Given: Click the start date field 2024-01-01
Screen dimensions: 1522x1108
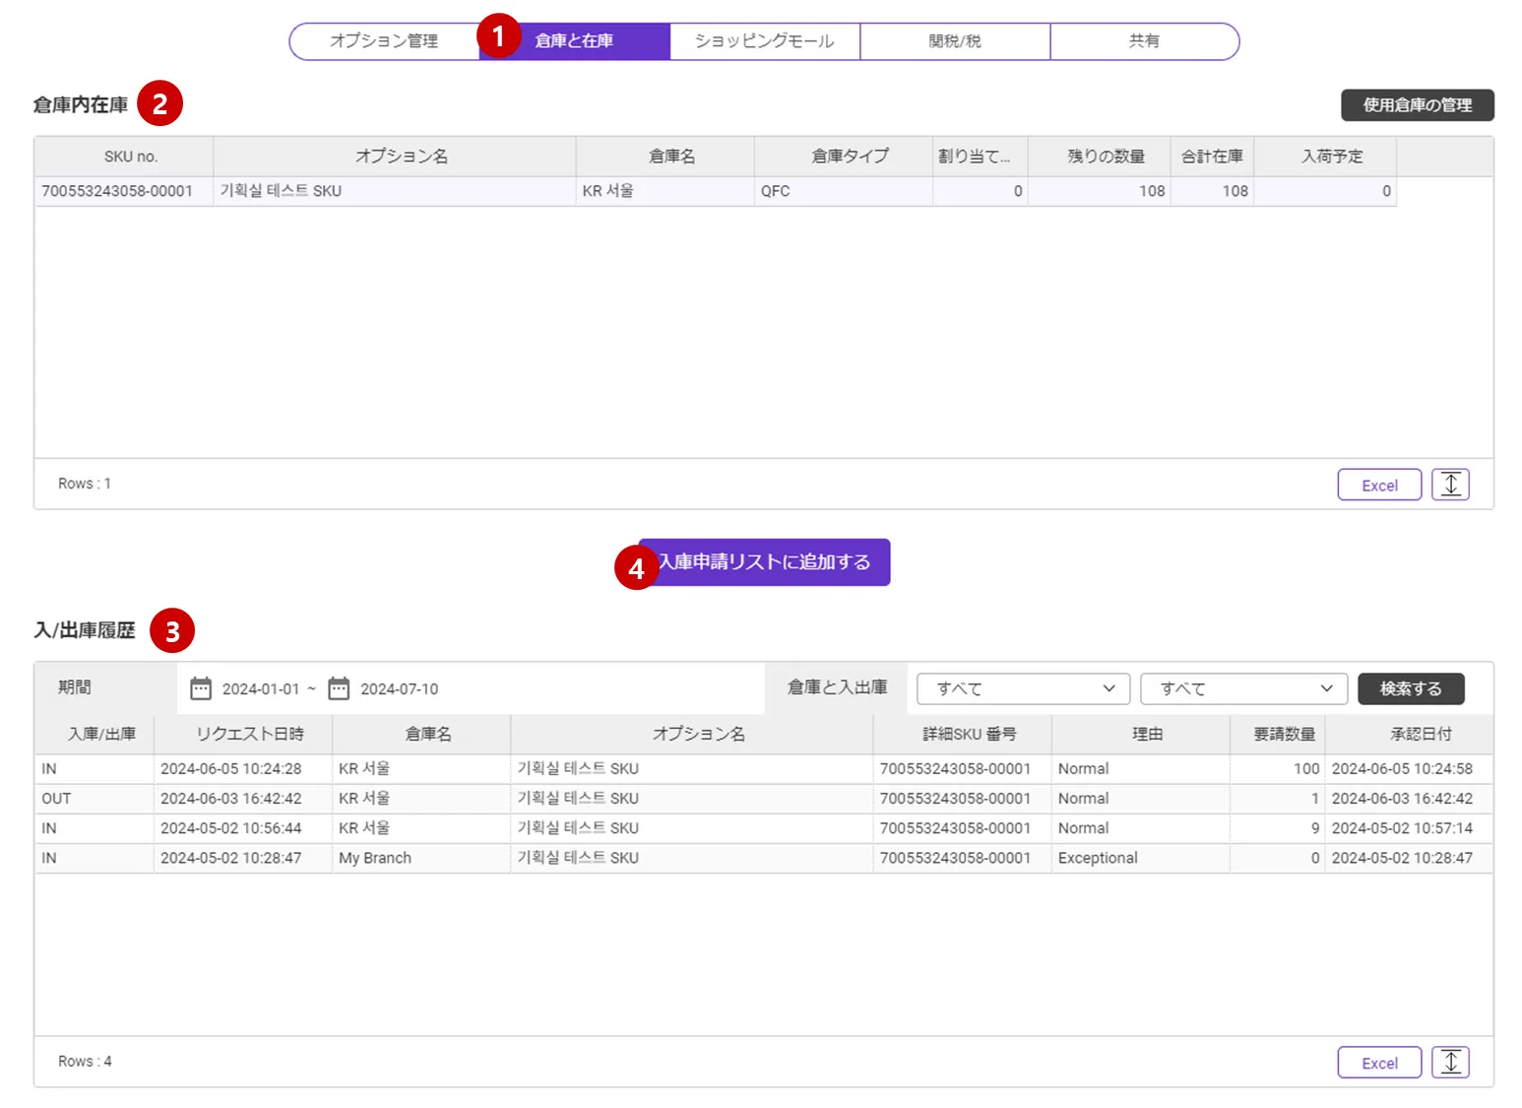Looking at the screenshot, I should click(261, 689).
